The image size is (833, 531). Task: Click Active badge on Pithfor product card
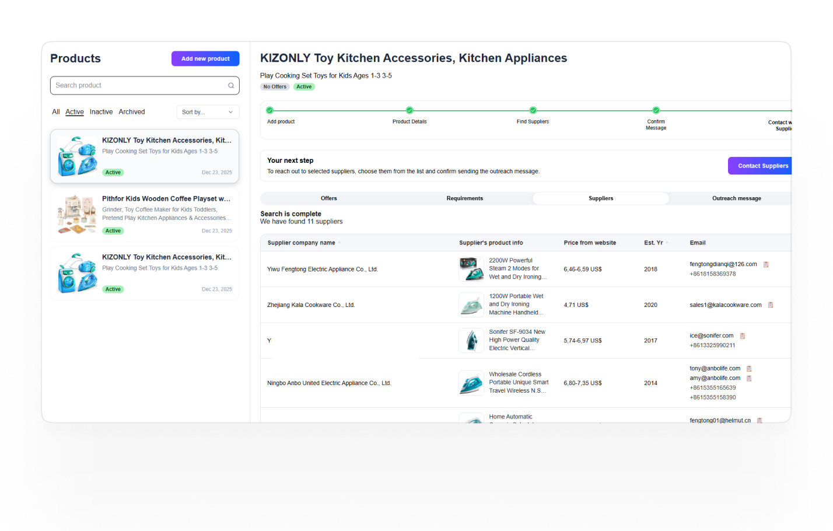tap(113, 231)
